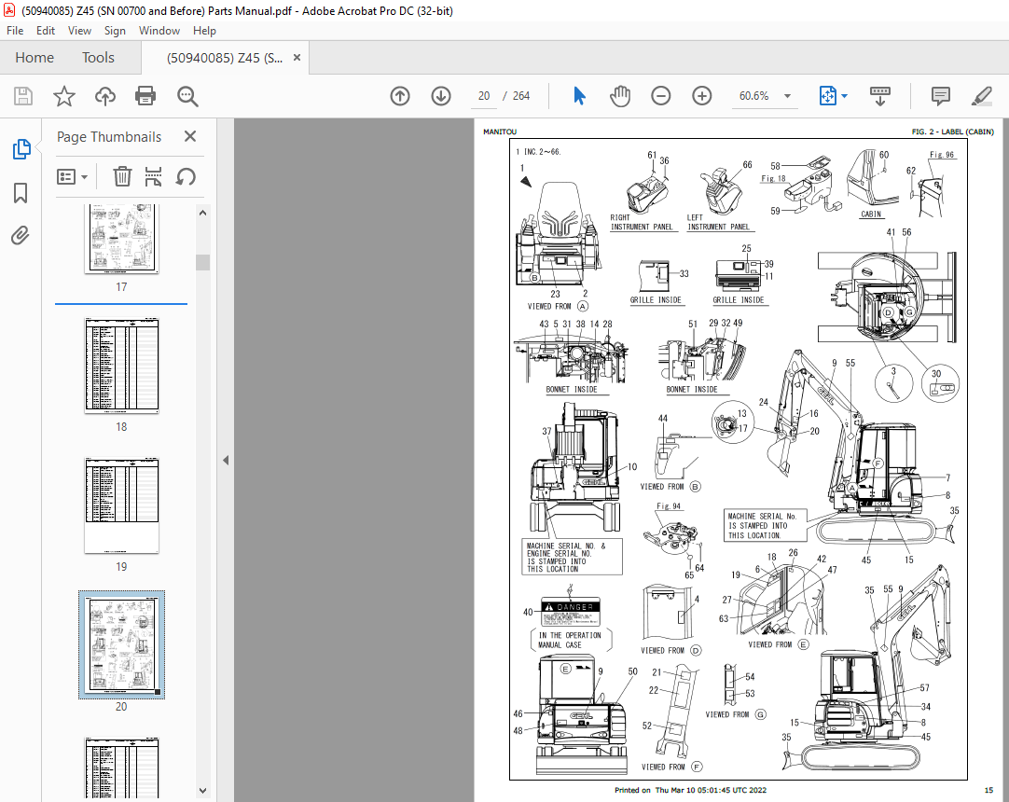Close the Page Thumbnails panel
This screenshot has height=802, width=1009.
pos(190,136)
